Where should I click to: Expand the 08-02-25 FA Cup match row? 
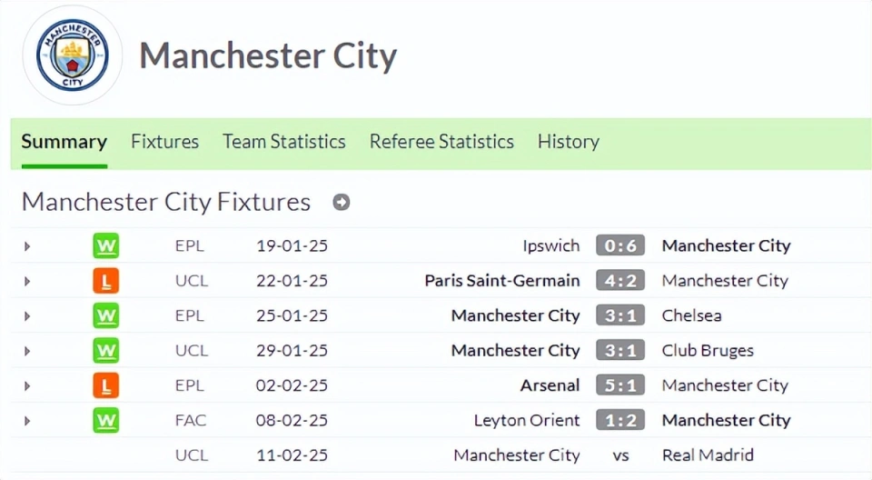tap(26, 421)
